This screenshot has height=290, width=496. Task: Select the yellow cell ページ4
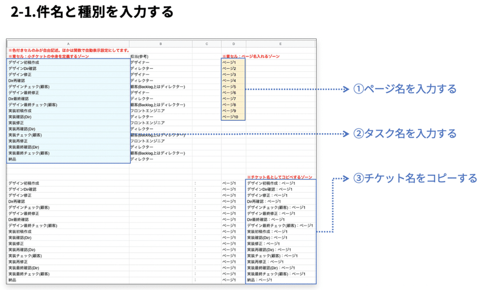pyautogui.click(x=233, y=81)
